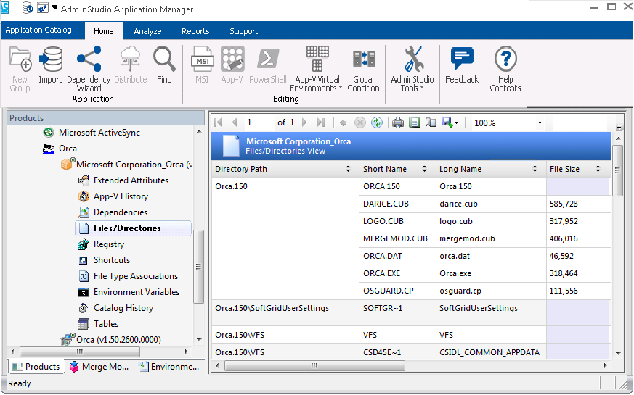
Task: Print the report using the printer icon
Action: (398, 122)
